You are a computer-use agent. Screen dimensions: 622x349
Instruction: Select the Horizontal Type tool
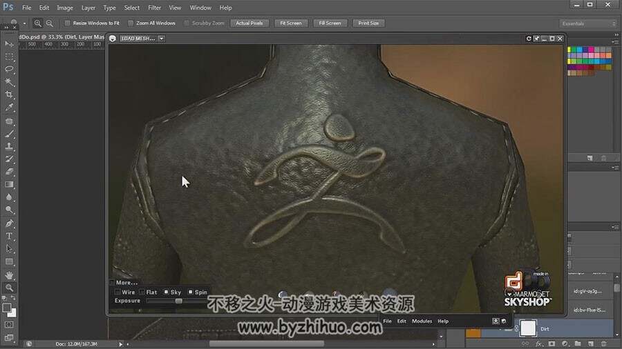[x=9, y=236]
